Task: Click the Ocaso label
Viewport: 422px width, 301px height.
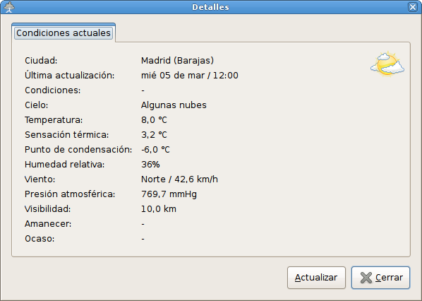Action: [x=40, y=239]
